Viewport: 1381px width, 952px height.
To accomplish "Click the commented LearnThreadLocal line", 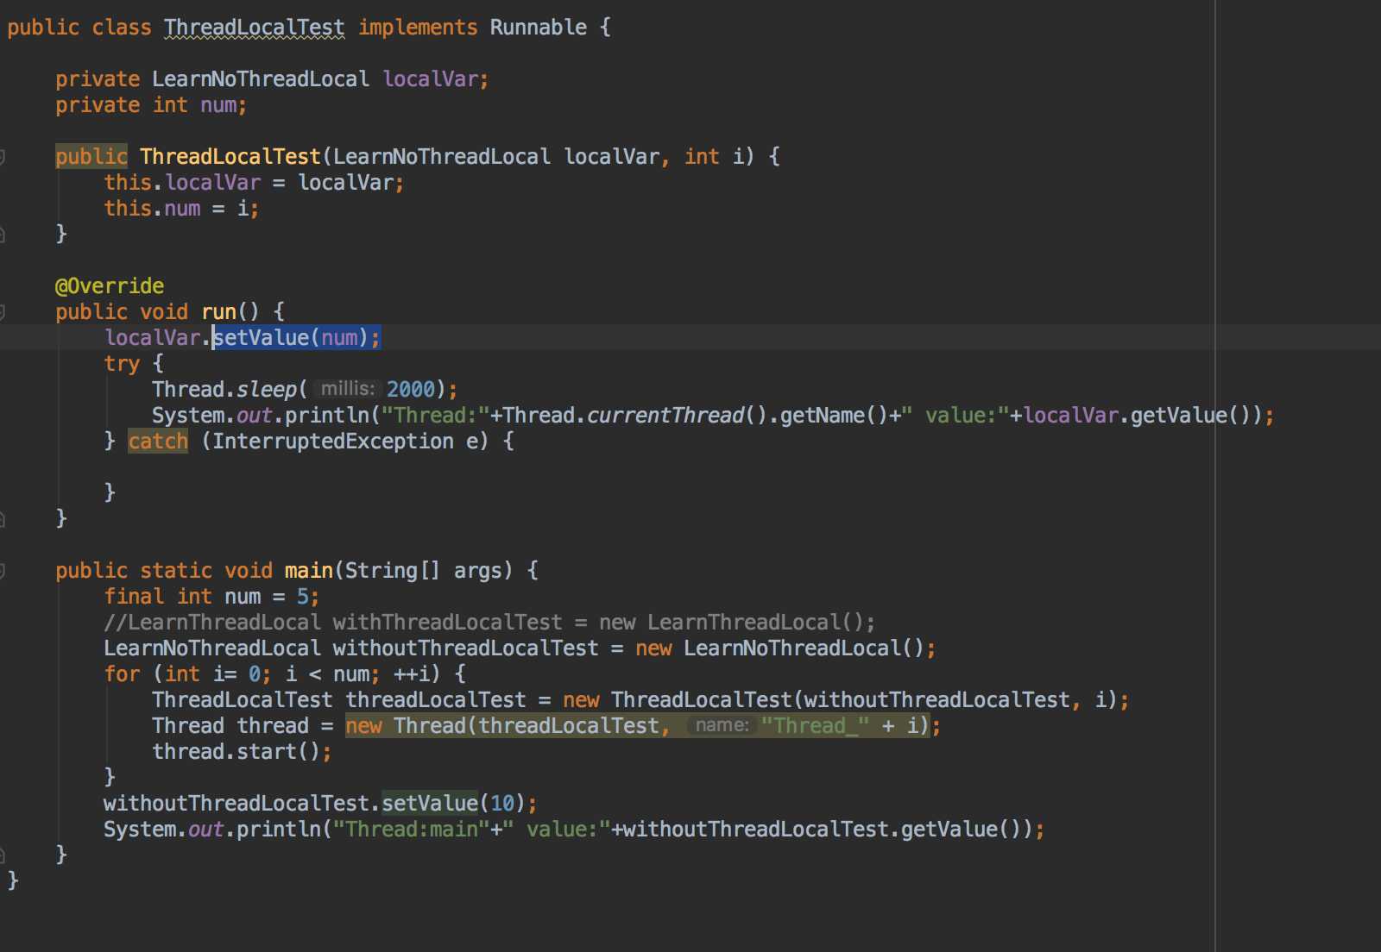I will point(489,623).
